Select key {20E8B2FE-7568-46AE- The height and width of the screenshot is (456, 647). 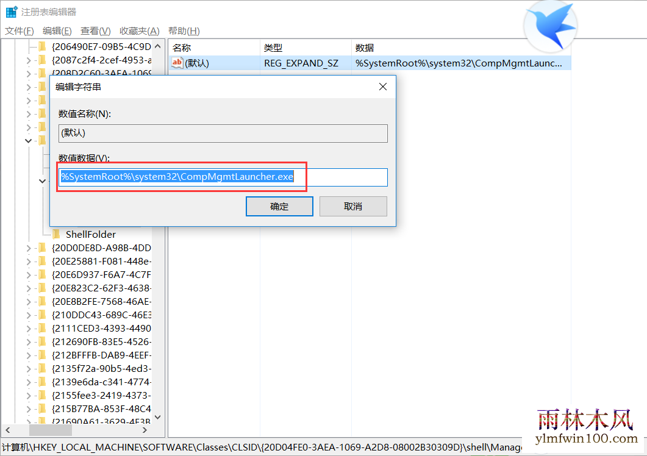pos(101,302)
